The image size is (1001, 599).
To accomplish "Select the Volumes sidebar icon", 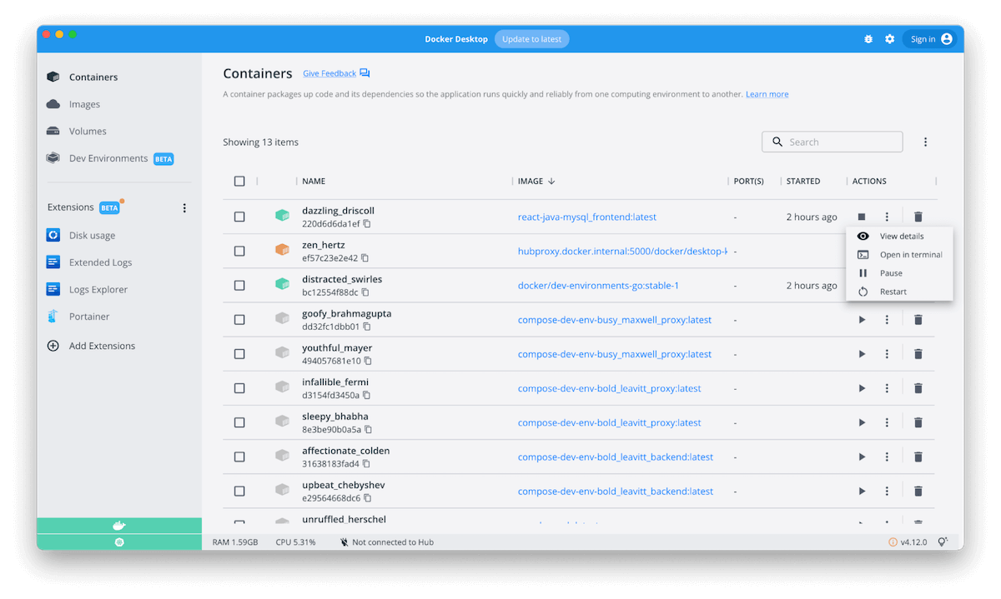I will [53, 131].
